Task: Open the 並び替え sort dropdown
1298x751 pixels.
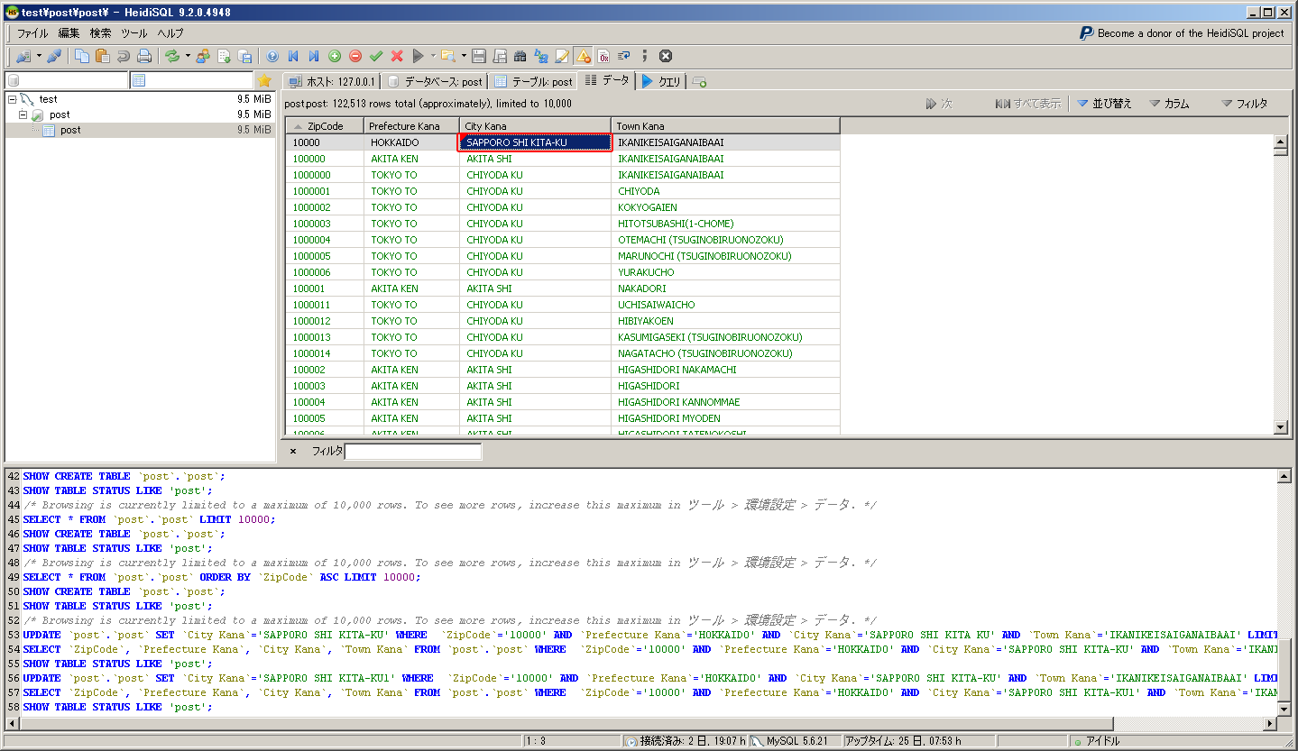Action: click(x=1104, y=104)
